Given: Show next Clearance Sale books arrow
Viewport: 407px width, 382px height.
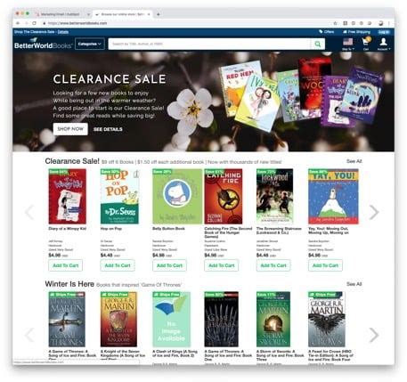Looking at the screenshot, I should point(374,212).
